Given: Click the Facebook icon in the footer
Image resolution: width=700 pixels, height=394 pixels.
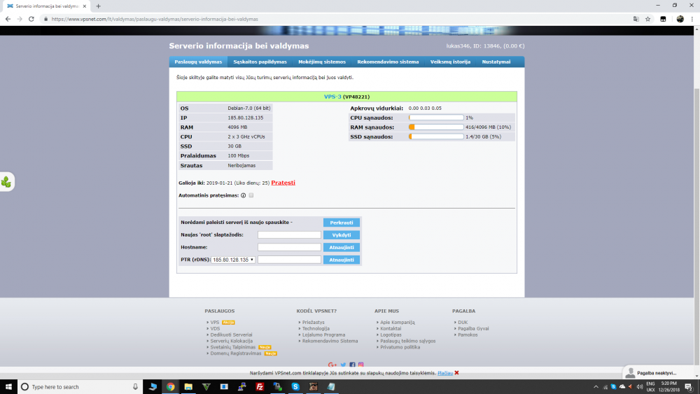Looking at the screenshot, I should pyautogui.click(x=352, y=365).
